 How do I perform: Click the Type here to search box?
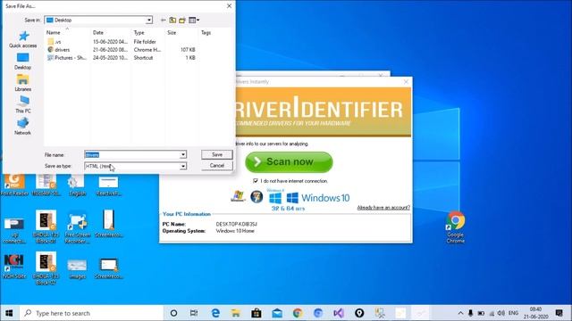91,313
